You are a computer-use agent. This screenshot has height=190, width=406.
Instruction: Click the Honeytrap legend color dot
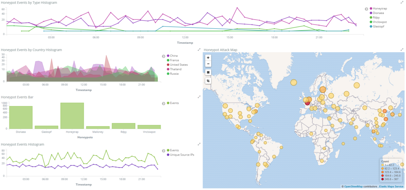click(x=371, y=9)
